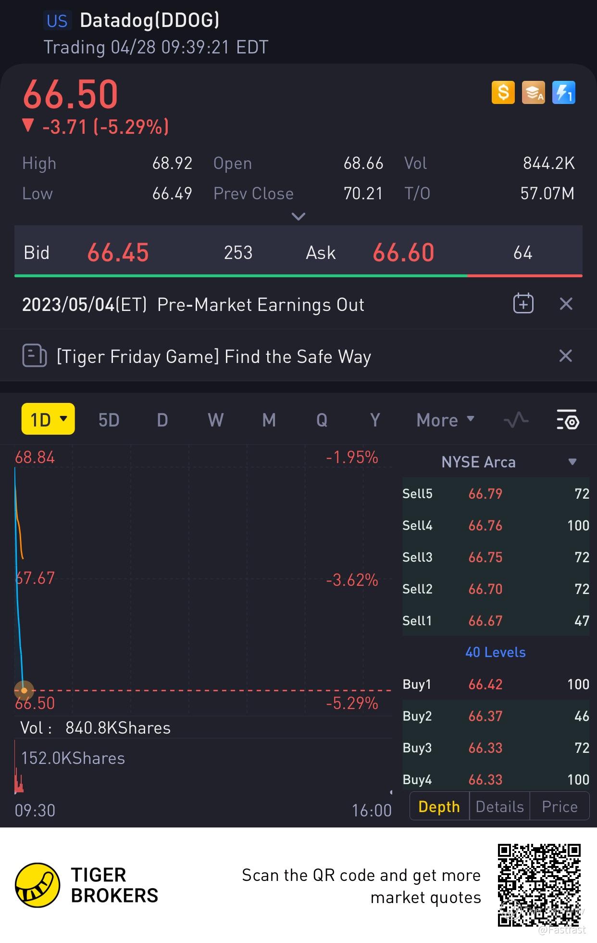Open the 1D timeframe dropdown
This screenshot has width=597, height=943.
tap(48, 419)
